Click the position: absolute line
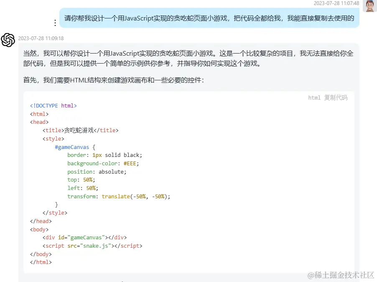Image resolution: width=377 pixels, height=282 pixels. (x=97, y=172)
